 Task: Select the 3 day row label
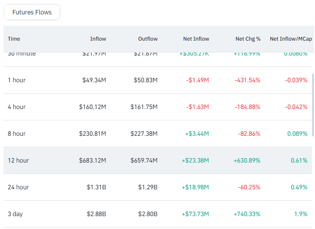pyautogui.click(x=15, y=214)
